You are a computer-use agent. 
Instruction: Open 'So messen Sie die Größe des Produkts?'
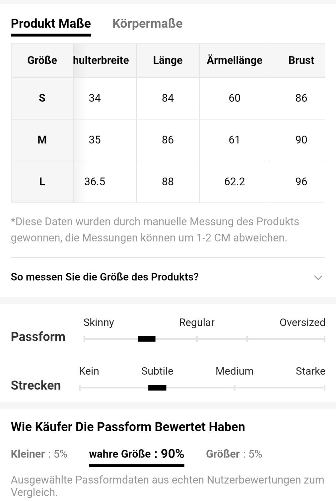(105, 277)
